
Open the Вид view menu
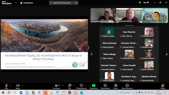pos(146,2)
